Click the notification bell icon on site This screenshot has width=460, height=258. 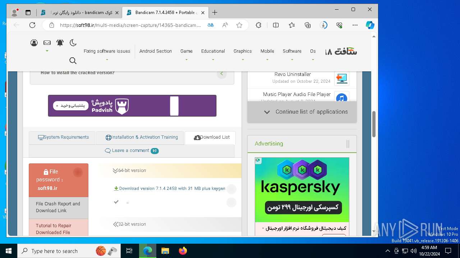tap(60, 43)
